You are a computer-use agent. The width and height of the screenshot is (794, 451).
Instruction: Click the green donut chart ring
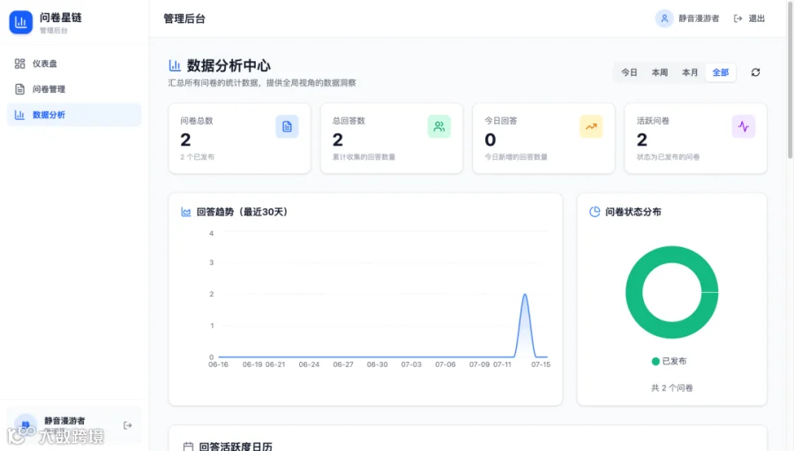point(634,292)
